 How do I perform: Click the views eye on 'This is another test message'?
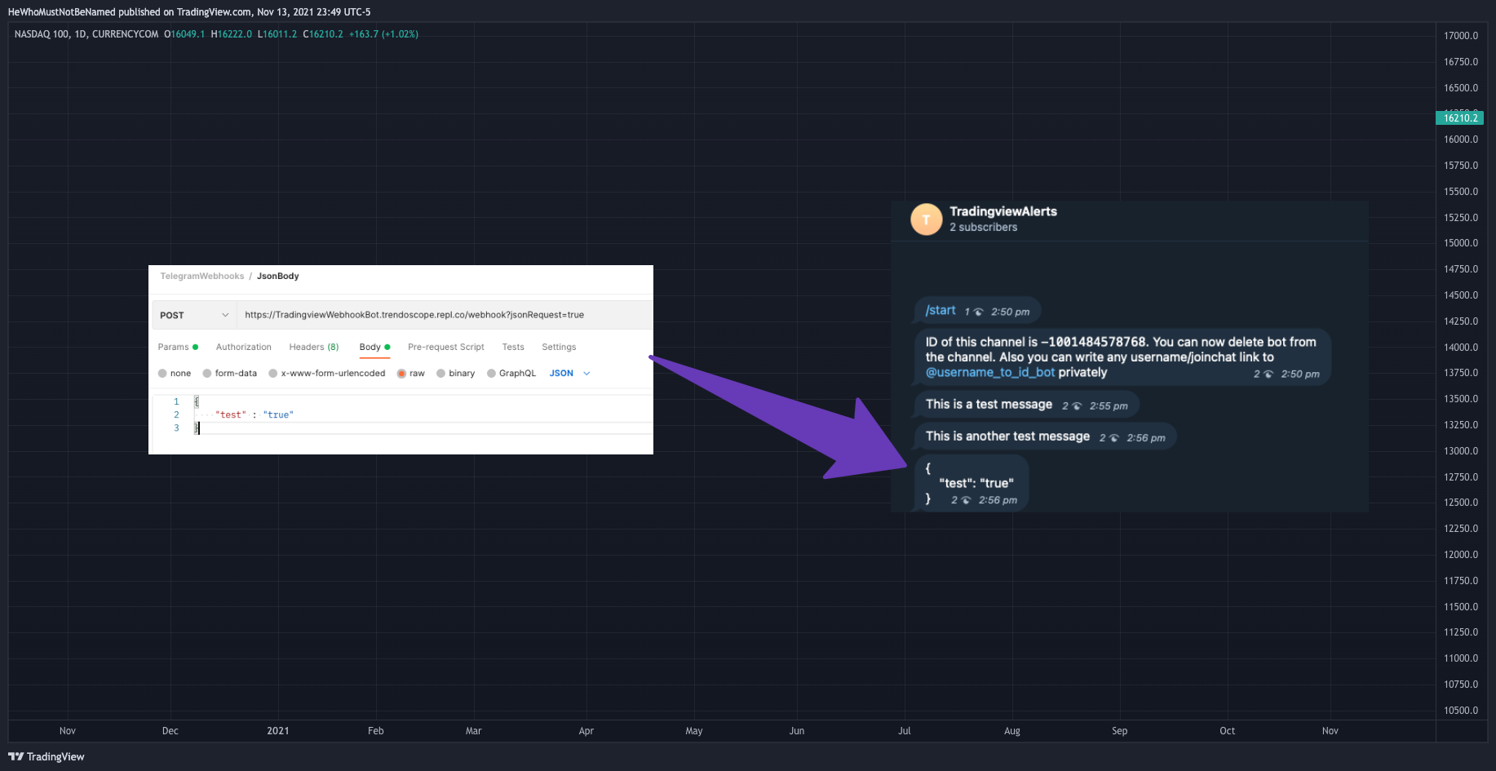(x=1114, y=438)
